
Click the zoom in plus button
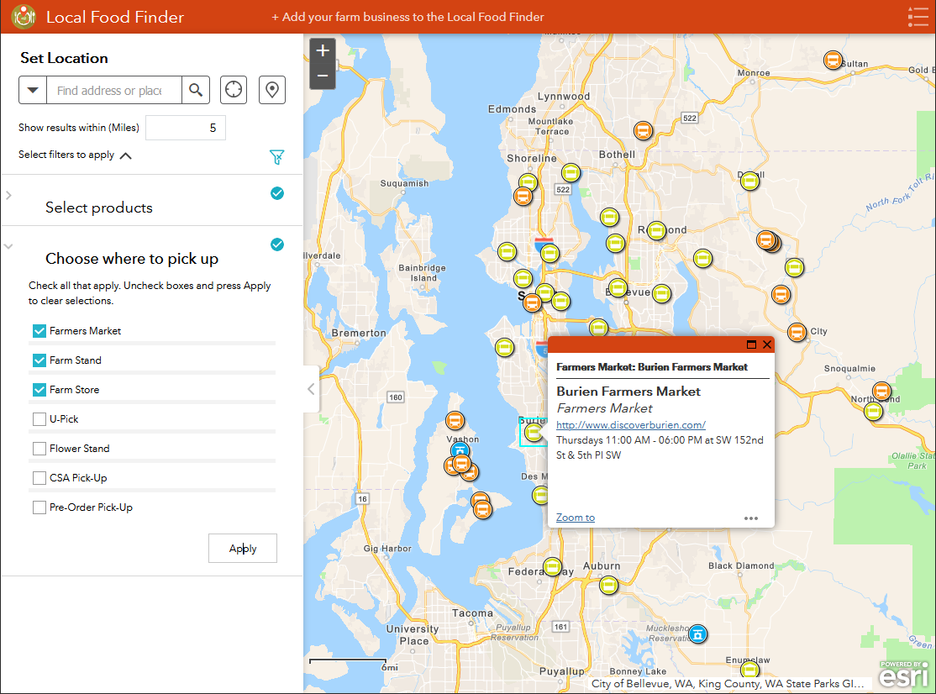click(323, 50)
